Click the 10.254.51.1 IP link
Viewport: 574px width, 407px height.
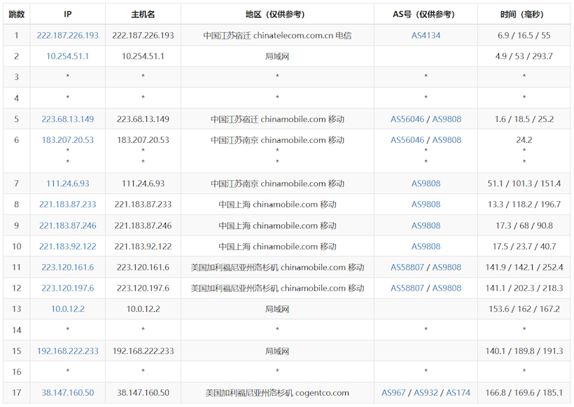click(66, 55)
